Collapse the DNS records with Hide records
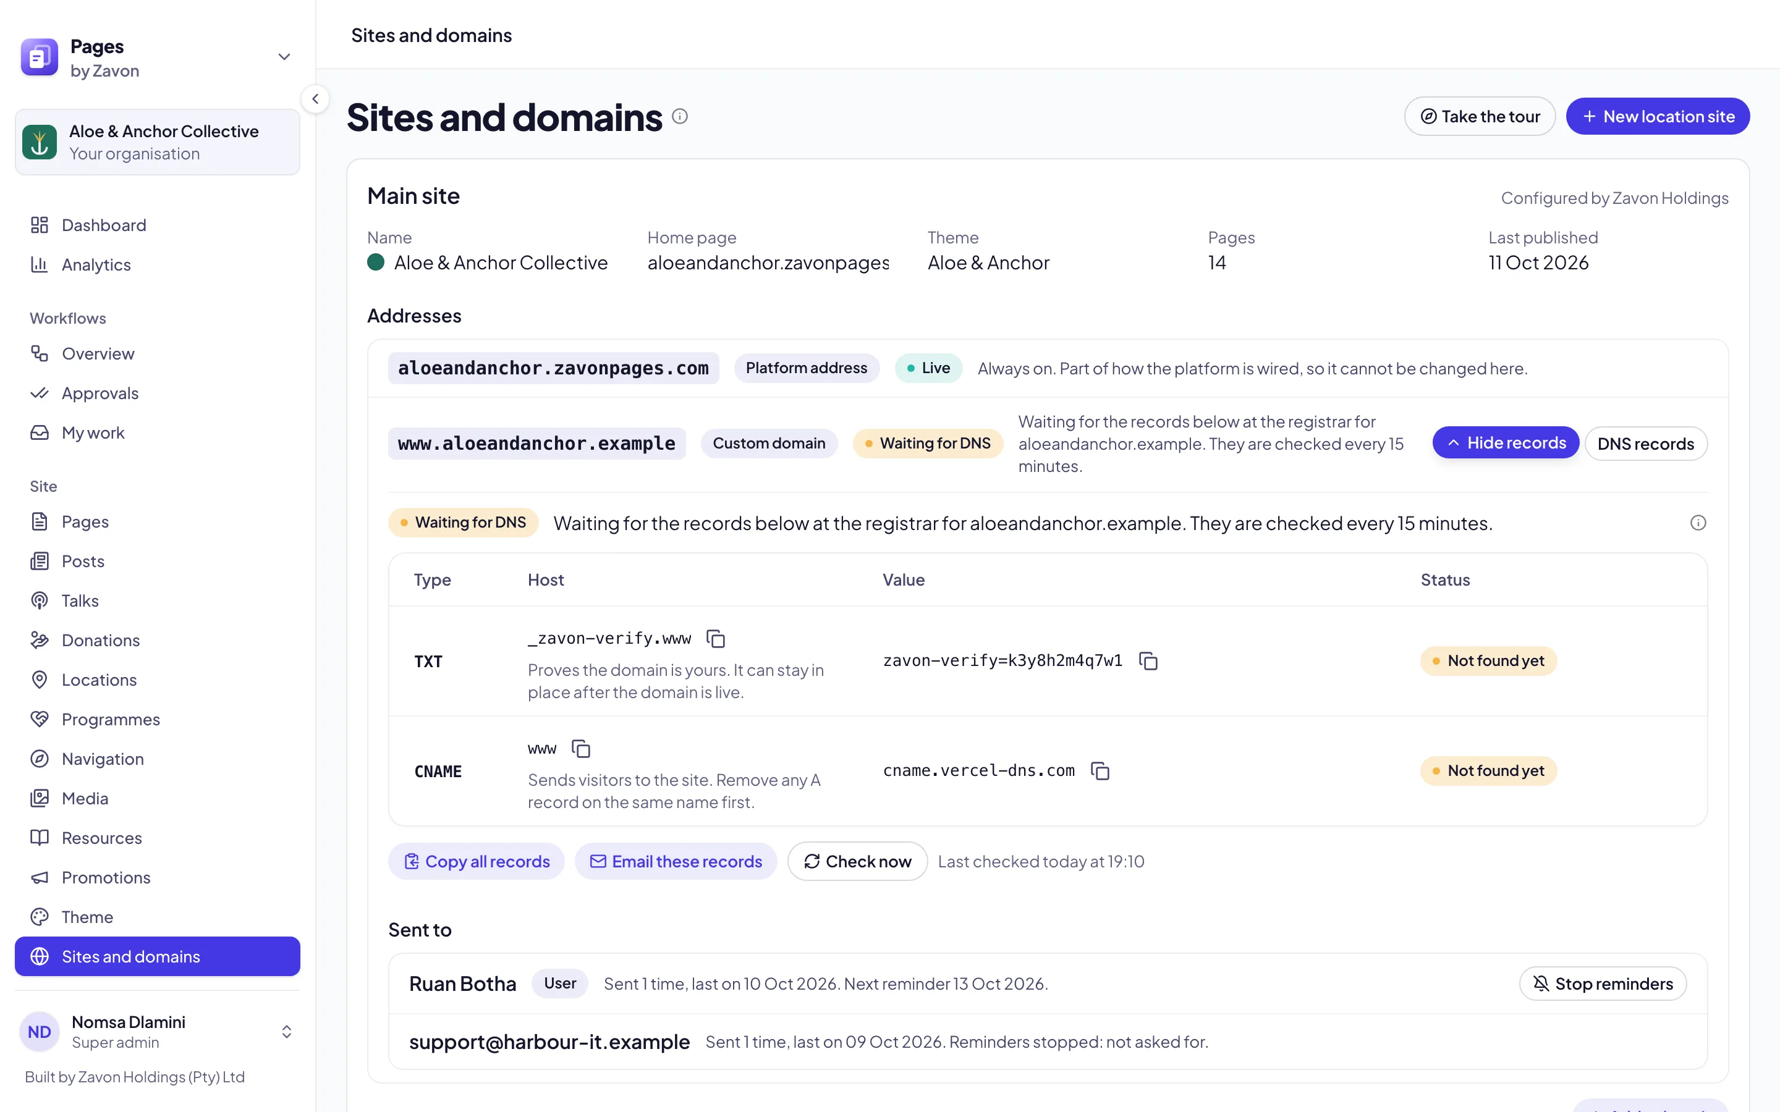The width and height of the screenshot is (1780, 1112). tap(1506, 443)
